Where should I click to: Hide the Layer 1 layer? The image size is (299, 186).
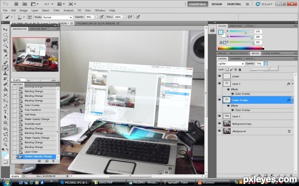coord(219,116)
